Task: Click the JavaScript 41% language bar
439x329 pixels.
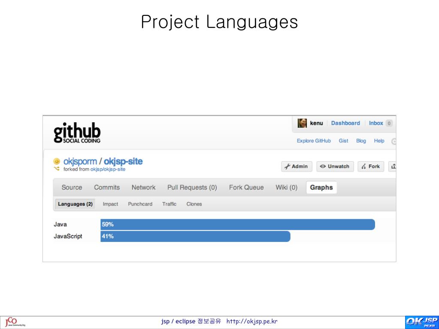Action: pos(195,236)
